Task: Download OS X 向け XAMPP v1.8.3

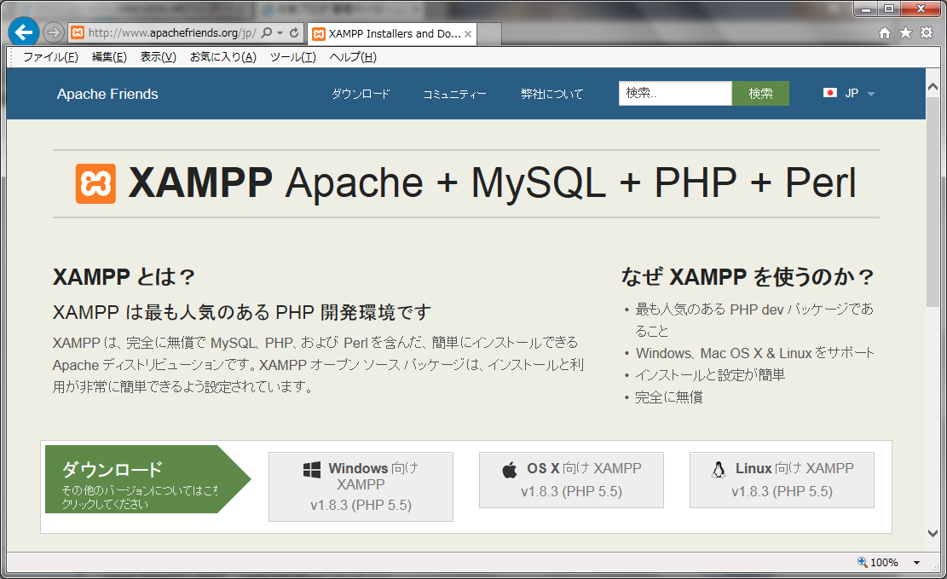Action: point(571,480)
